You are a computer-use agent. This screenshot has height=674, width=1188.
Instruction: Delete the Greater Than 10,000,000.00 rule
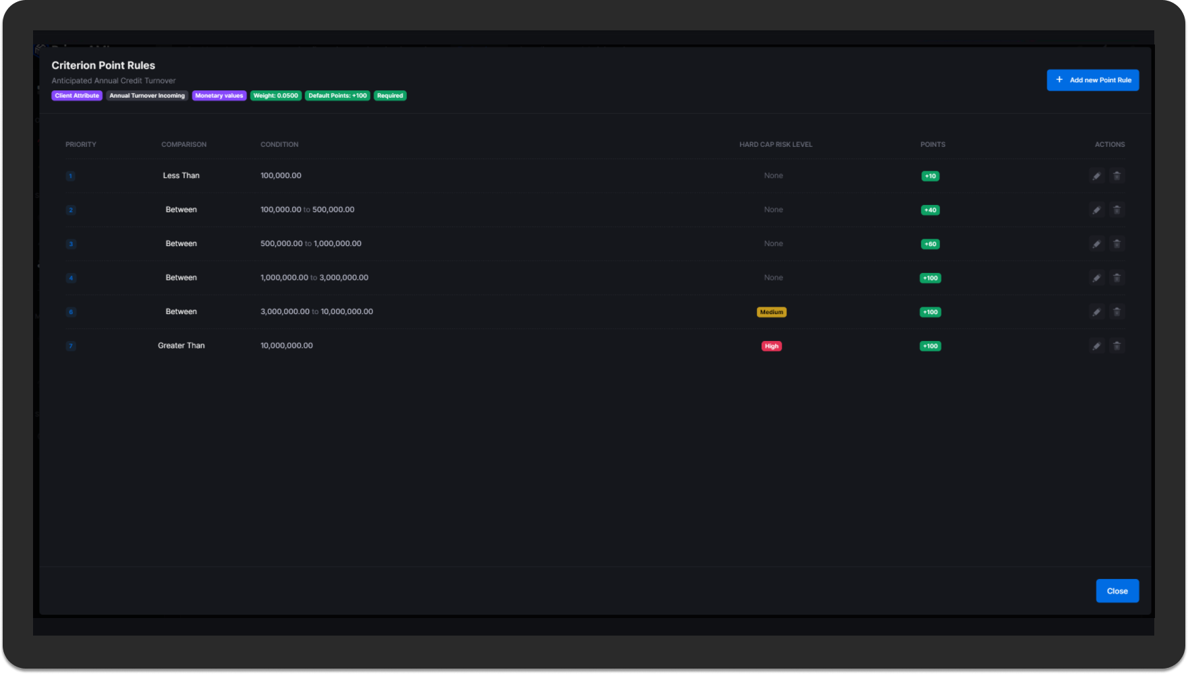[x=1116, y=346]
